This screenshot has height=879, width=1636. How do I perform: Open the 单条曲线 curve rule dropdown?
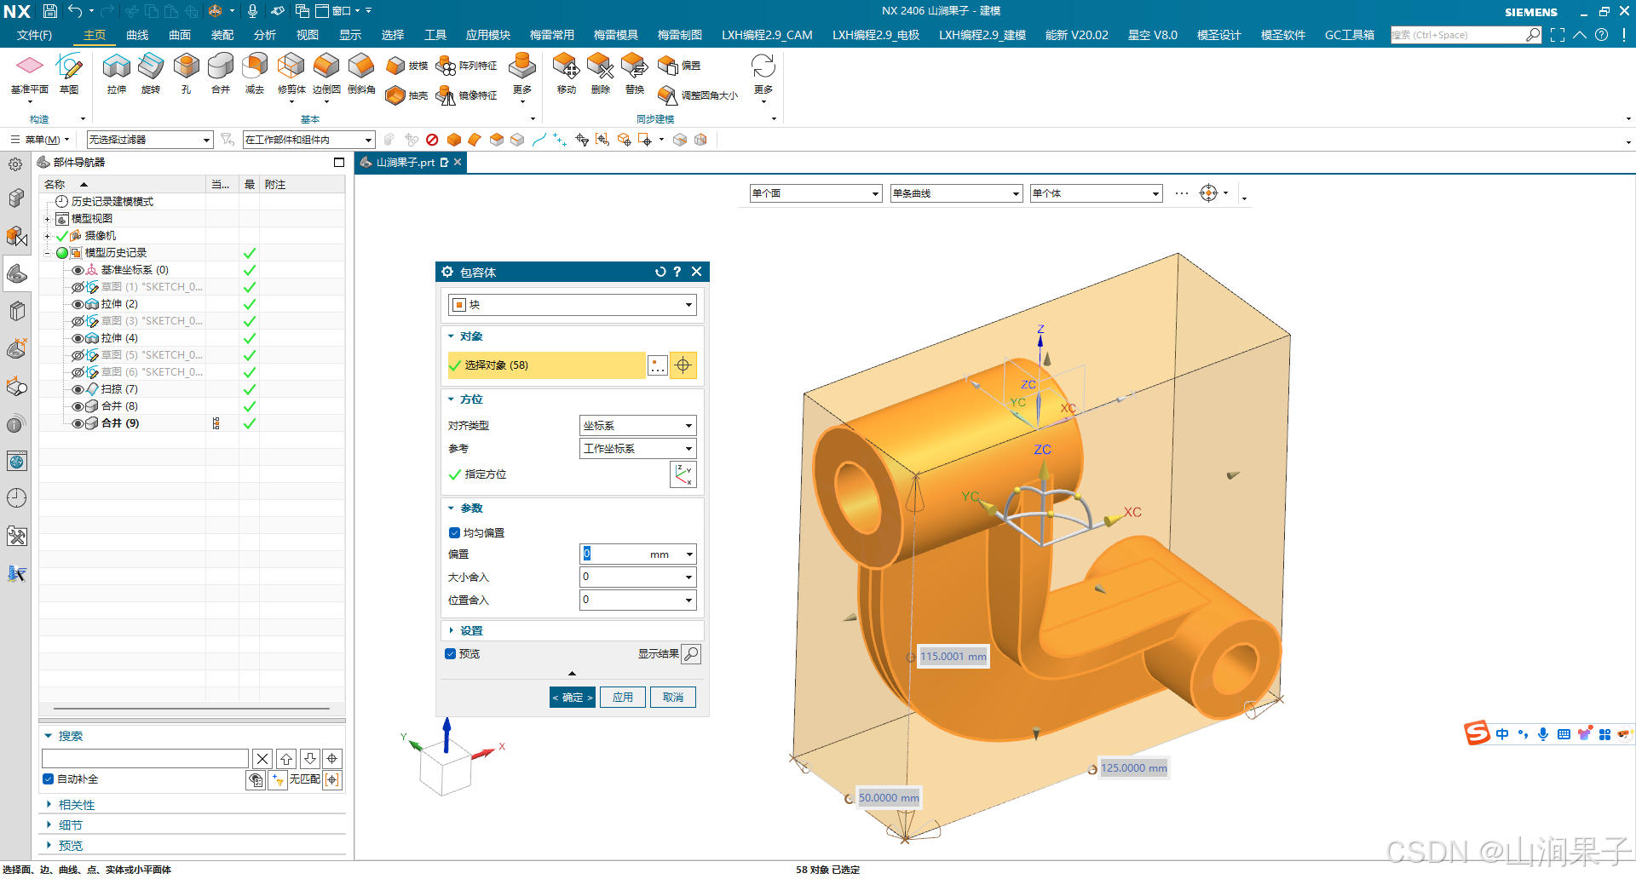[956, 193]
